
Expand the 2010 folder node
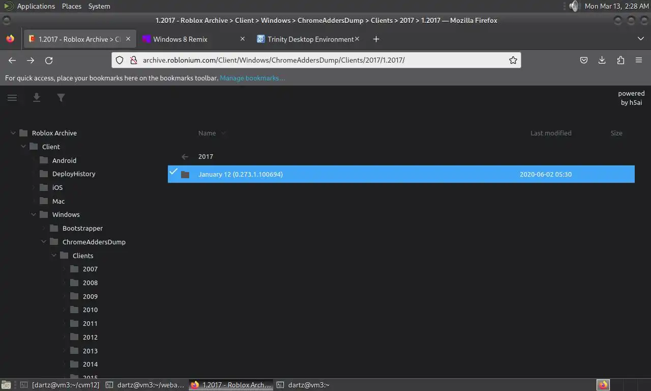(x=64, y=310)
